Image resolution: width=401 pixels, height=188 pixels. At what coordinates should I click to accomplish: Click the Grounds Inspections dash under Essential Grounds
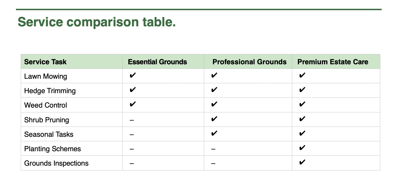[131, 163]
